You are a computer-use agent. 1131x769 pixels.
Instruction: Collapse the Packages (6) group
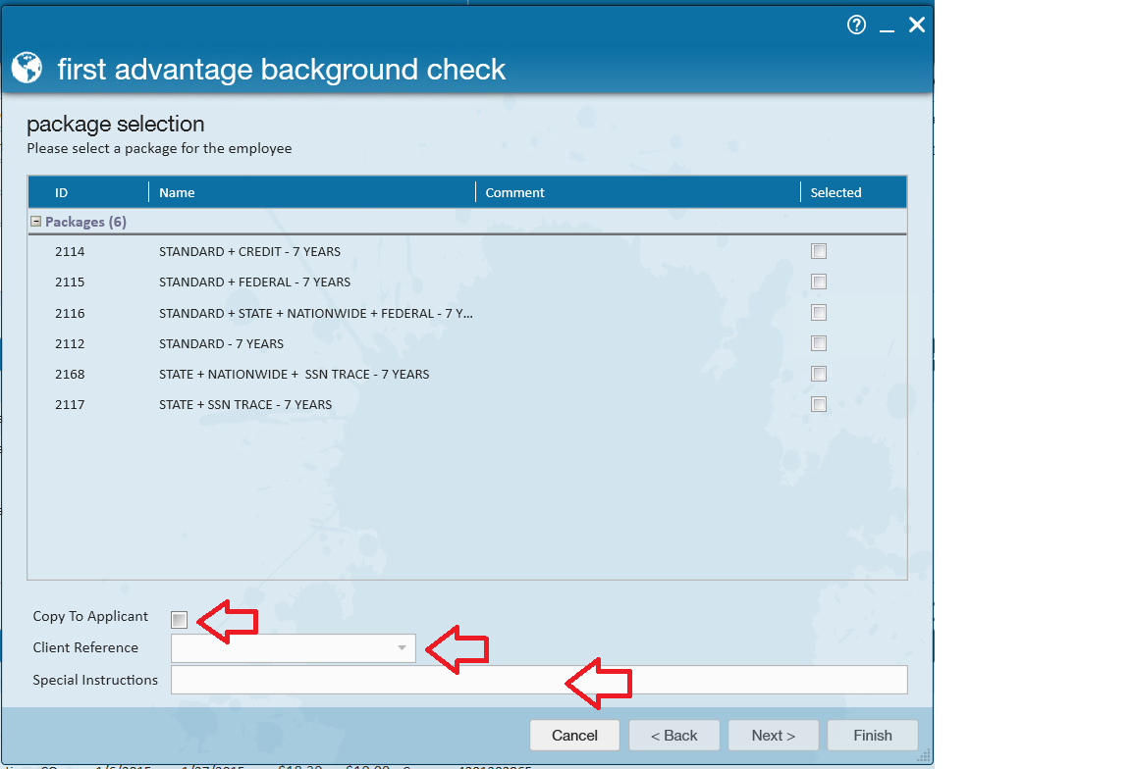coord(35,222)
